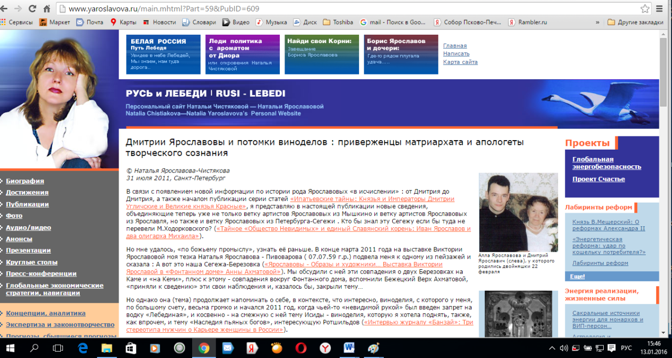Click the address bar URL field
Image resolution: width=672 pixels, height=358 pixels.
[346, 9]
